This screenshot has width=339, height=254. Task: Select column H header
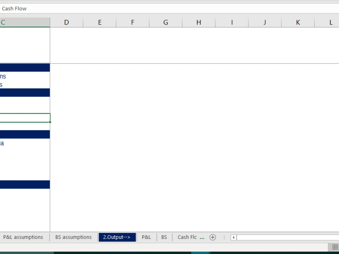[x=199, y=22]
